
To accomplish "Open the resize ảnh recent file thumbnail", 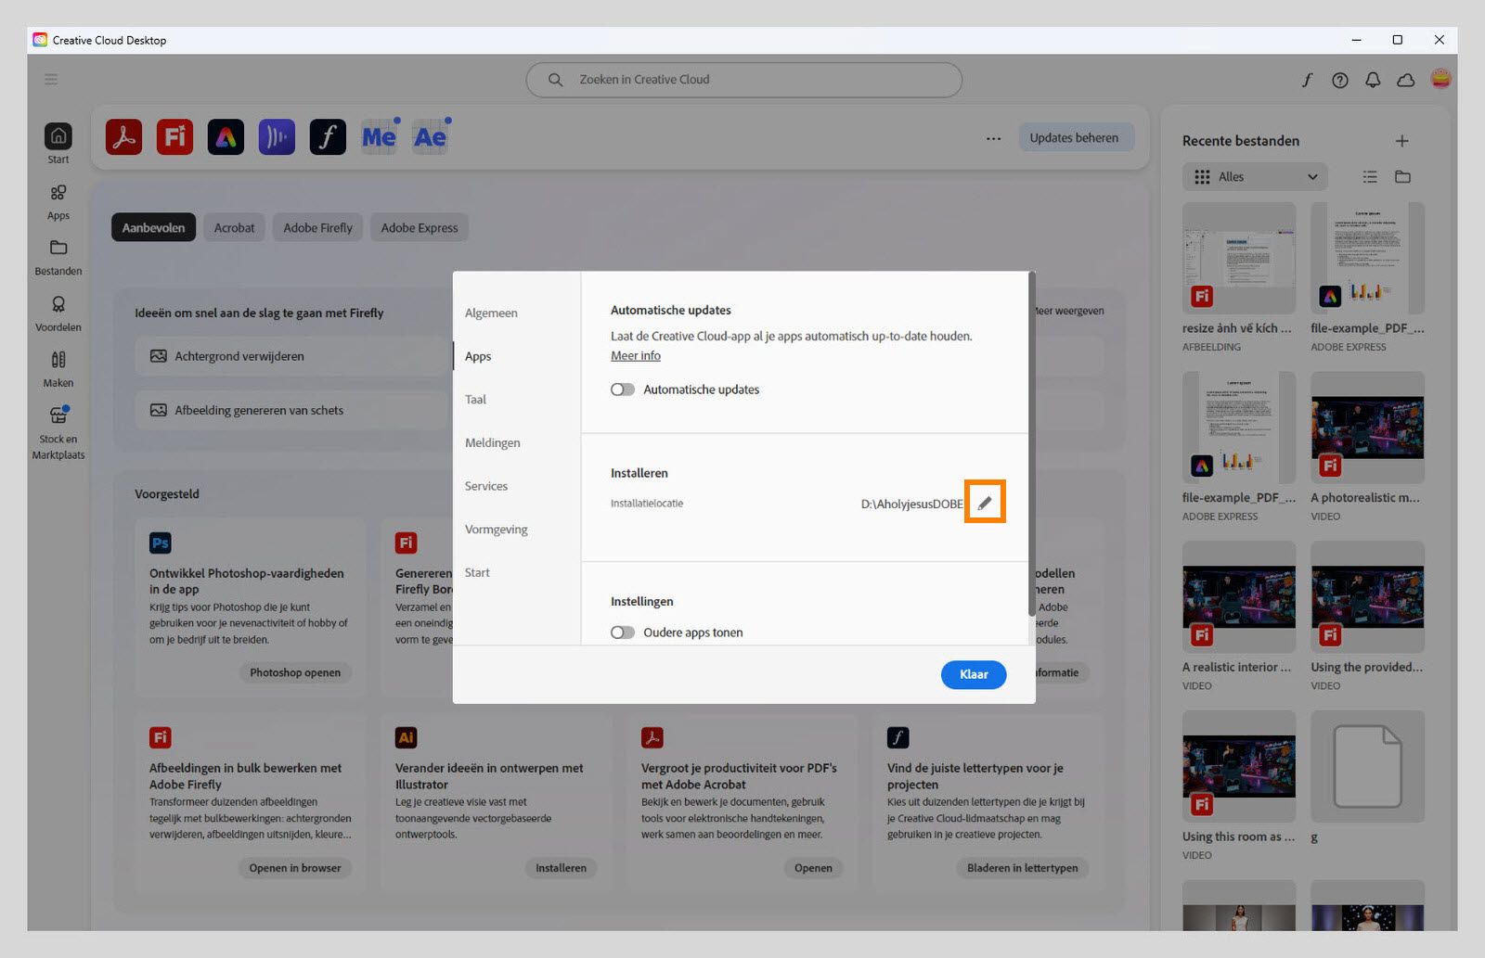I will [1238, 258].
